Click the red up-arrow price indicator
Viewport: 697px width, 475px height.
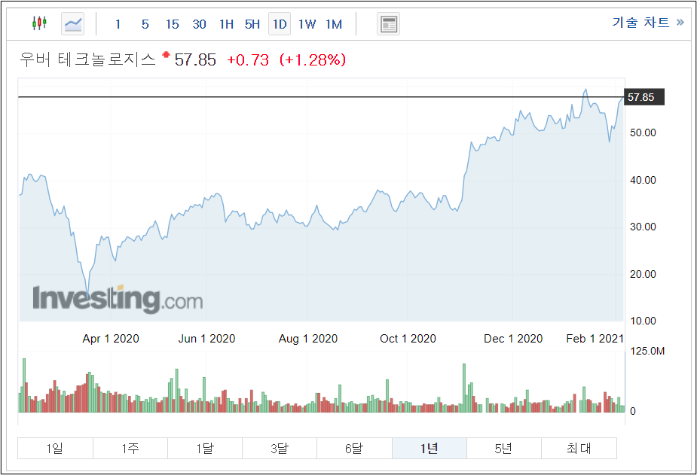(166, 55)
